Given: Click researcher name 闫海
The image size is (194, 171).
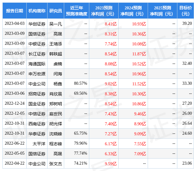Looking at the screenshot, I should click(58, 74).
